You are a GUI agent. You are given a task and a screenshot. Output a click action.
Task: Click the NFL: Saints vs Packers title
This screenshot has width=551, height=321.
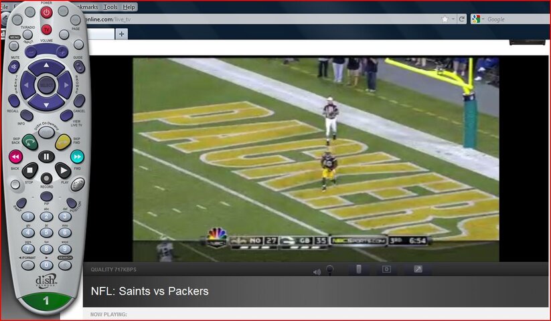click(x=150, y=291)
